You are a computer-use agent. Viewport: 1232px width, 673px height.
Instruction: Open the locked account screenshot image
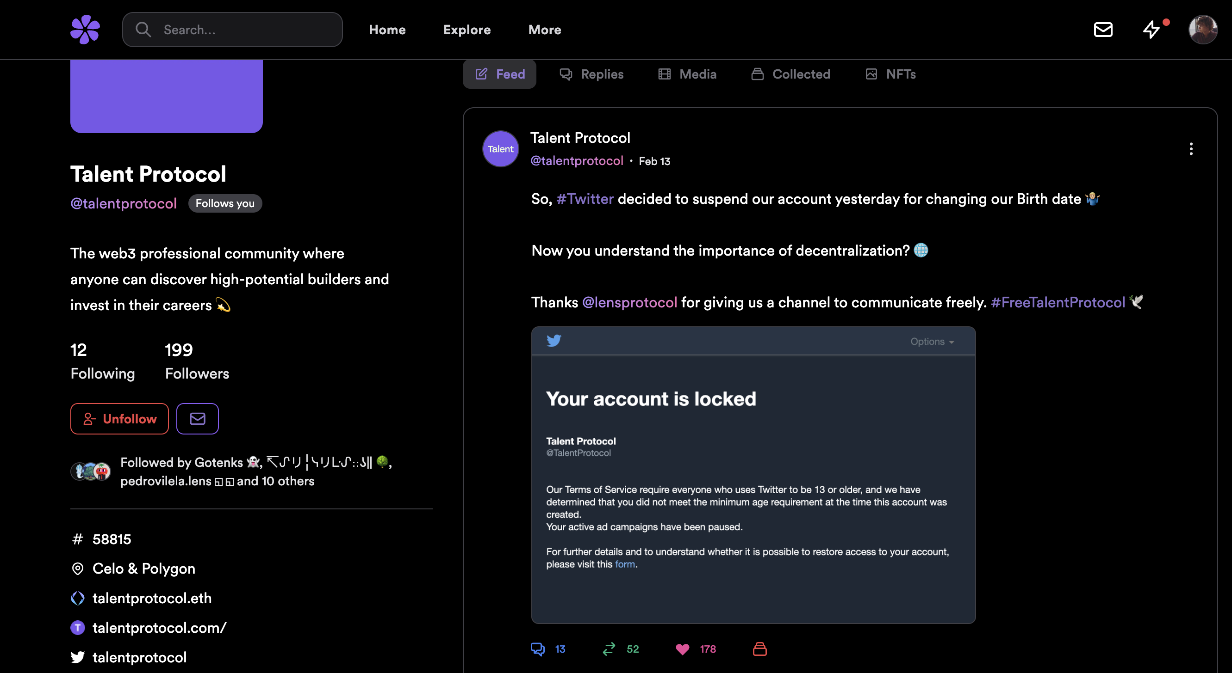[x=753, y=475]
